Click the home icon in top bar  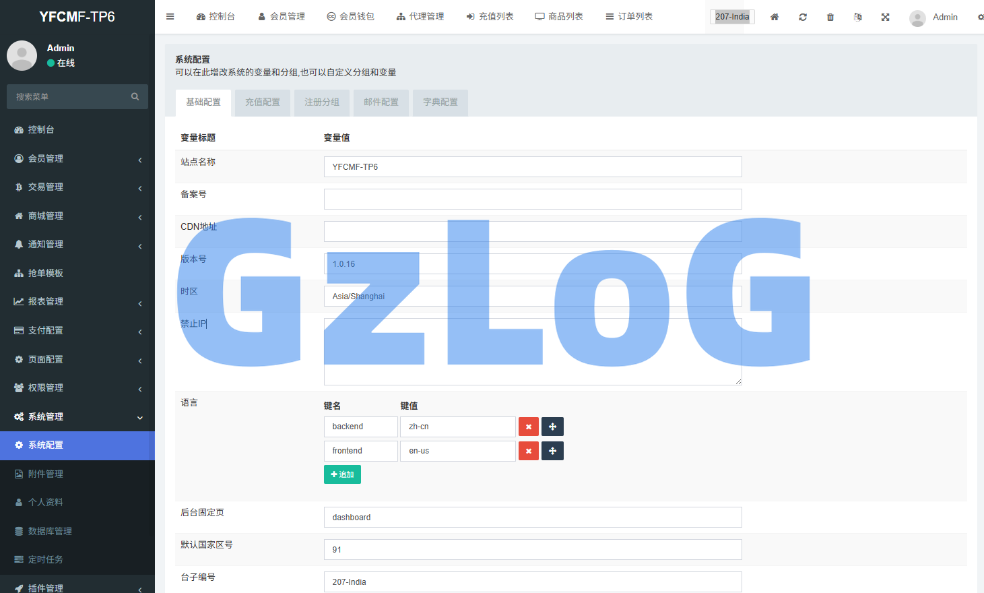coord(775,17)
